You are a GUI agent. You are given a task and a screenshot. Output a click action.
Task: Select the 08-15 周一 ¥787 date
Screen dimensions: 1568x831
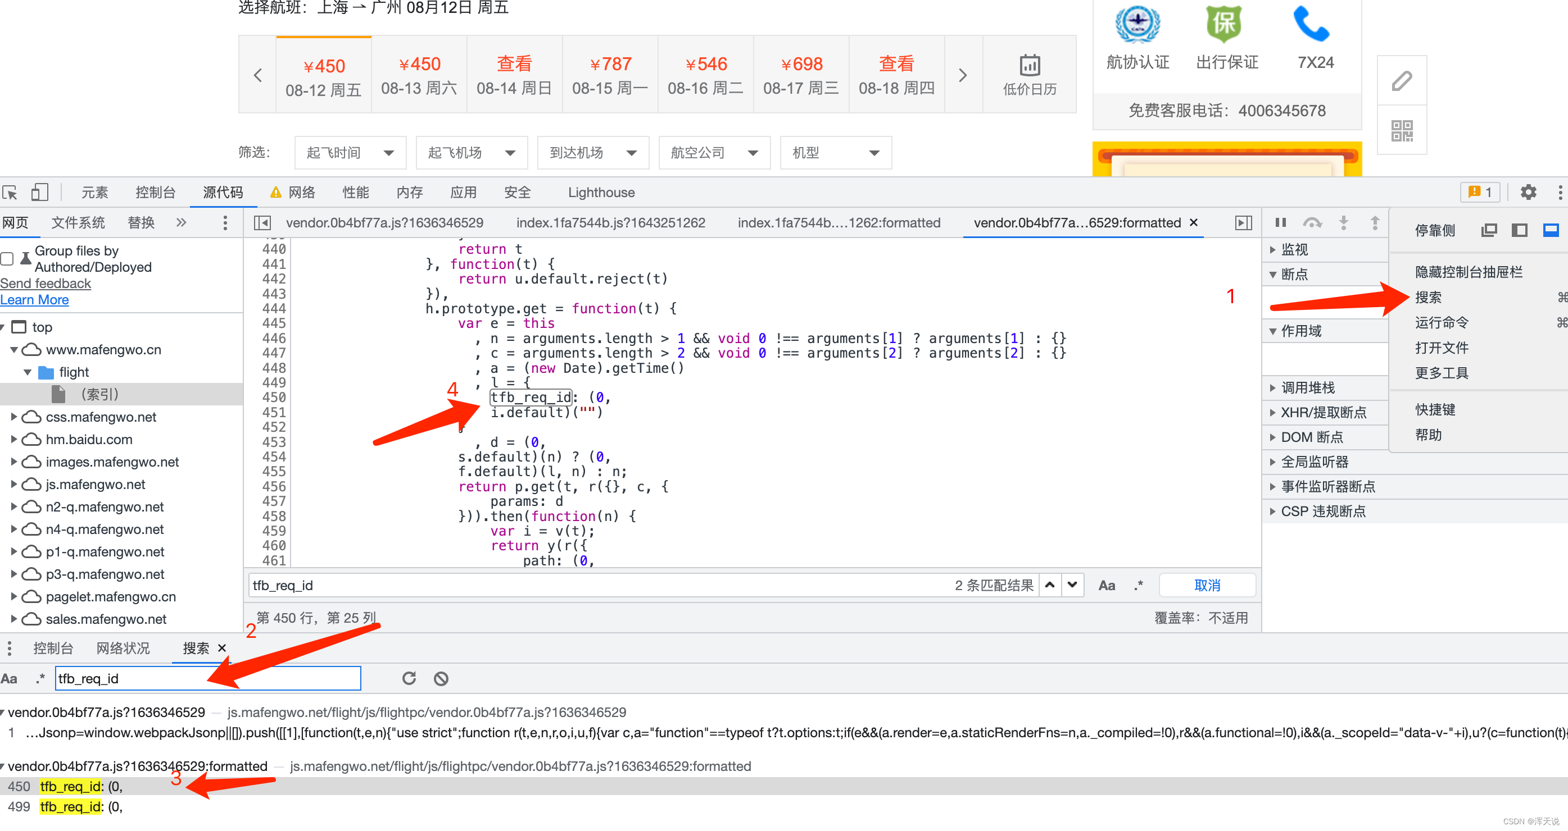(x=610, y=75)
